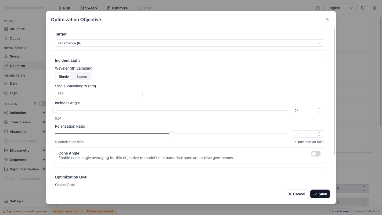Save the Optimization Objective
Viewport: 382px width, 215px height.
point(320,194)
